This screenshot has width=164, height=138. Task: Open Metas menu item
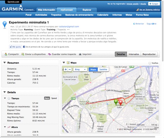[x=129, y=15]
